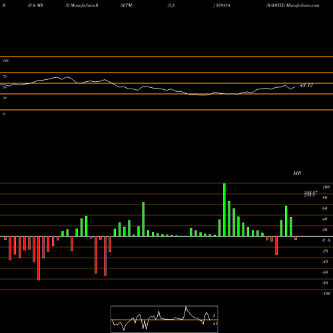Click the MR label above the histogram
The width and height of the screenshot is (333, 333).
point(297,173)
